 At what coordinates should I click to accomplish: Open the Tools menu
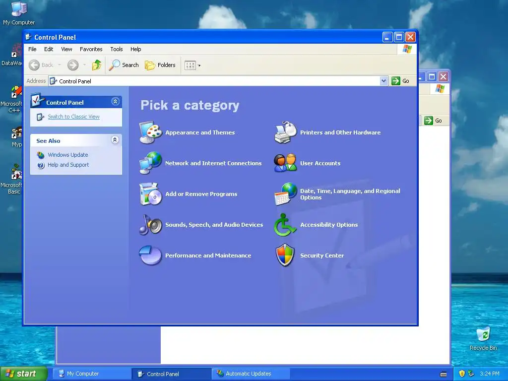tap(116, 49)
